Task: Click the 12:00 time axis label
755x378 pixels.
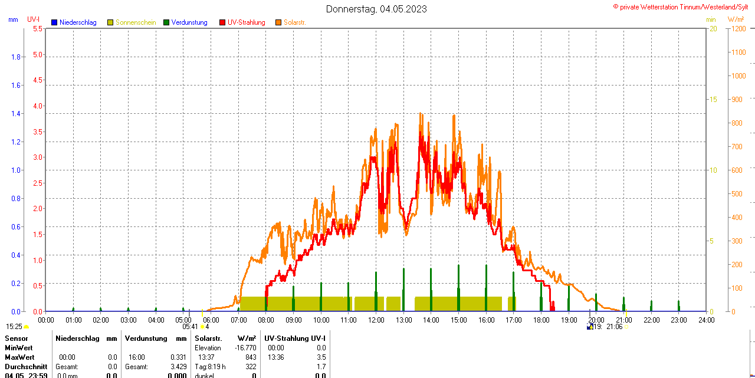Action: click(x=376, y=320)
